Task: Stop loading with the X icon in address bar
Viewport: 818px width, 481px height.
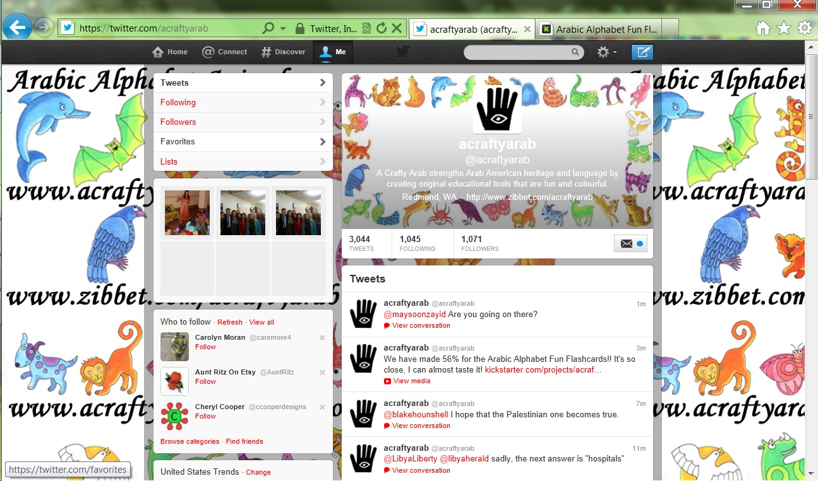Action: click(397, 28)
